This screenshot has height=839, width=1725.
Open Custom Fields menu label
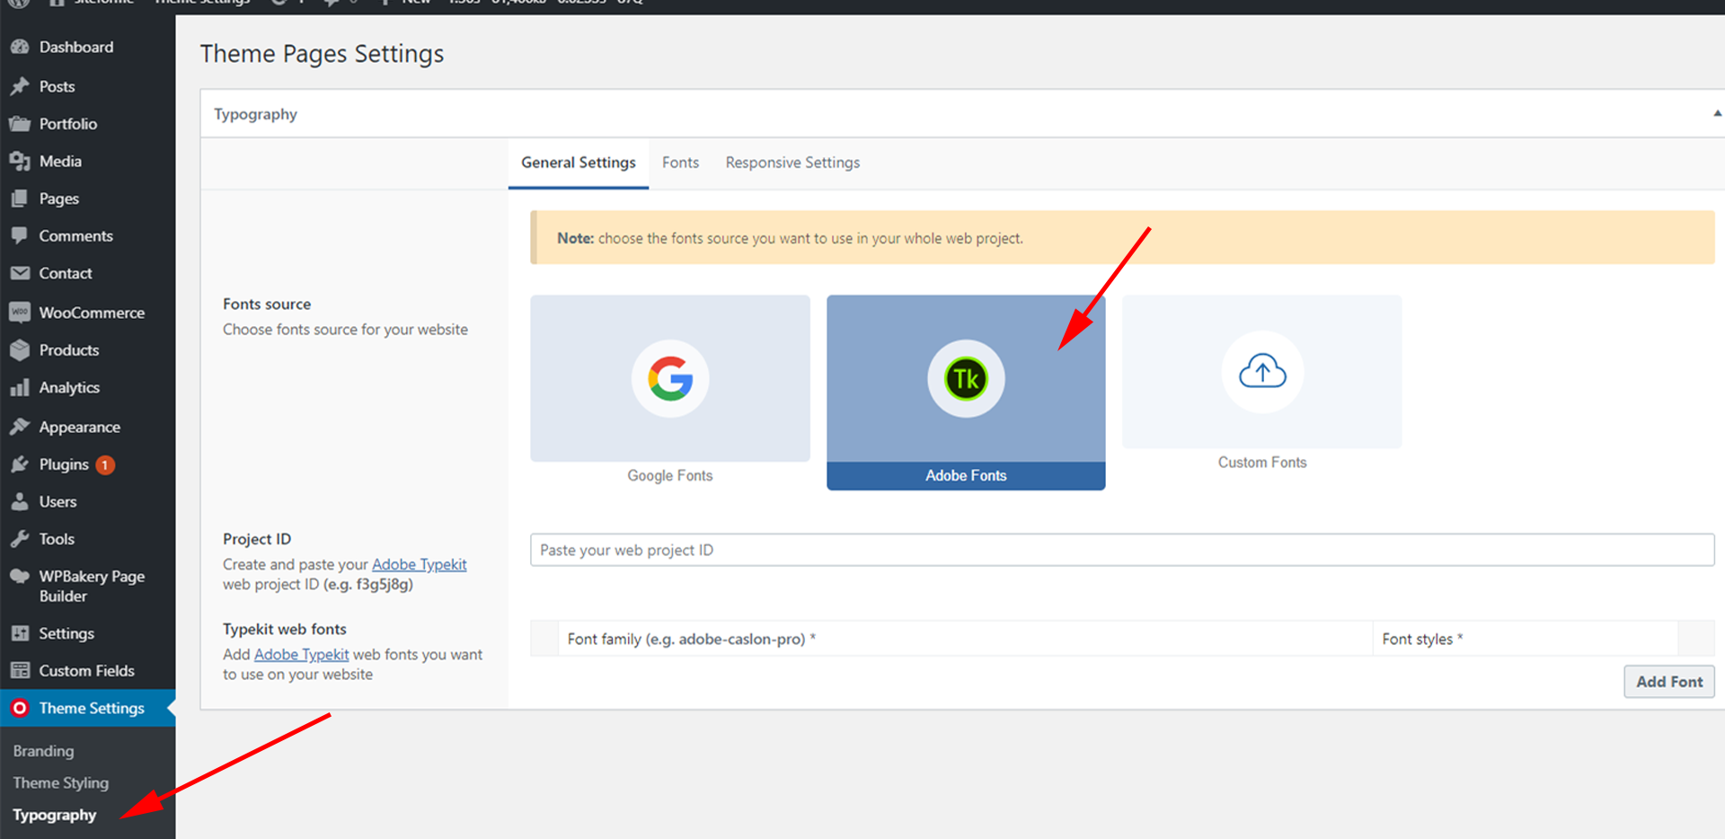point(86,671)
